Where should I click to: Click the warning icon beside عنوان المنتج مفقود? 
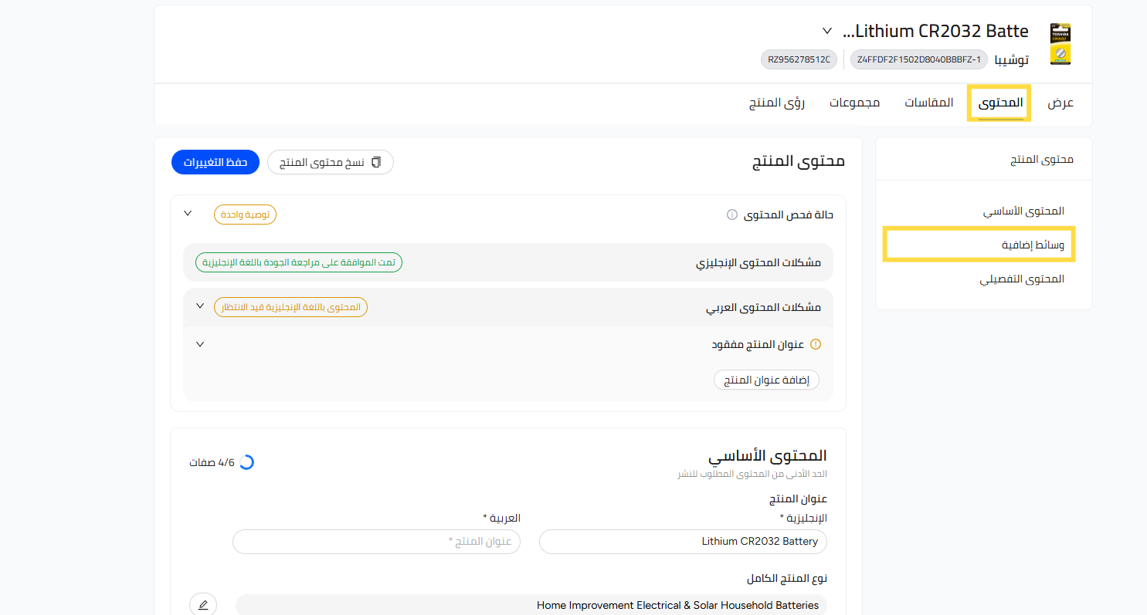click(815, 345)
